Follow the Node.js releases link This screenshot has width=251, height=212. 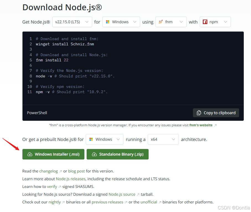pyautogui.click(x=71, y=179)
